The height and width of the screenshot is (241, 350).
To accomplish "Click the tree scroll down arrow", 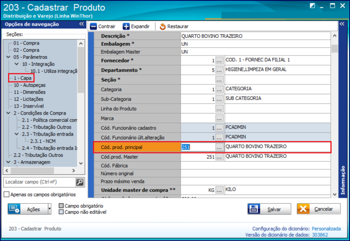I will tap(81, 163).
